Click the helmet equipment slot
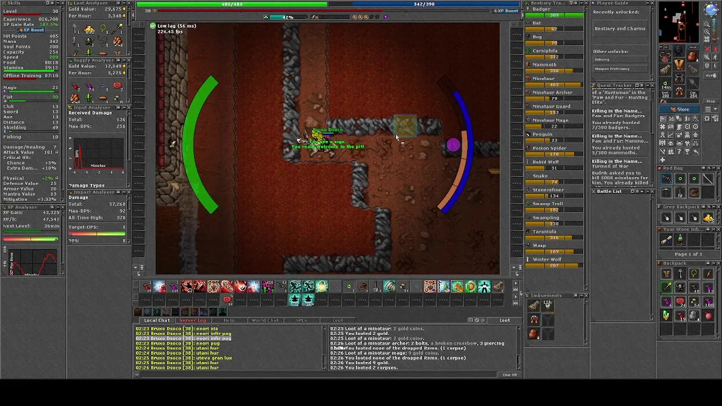This screenshot has height=406, width=722. click(679, 50)
